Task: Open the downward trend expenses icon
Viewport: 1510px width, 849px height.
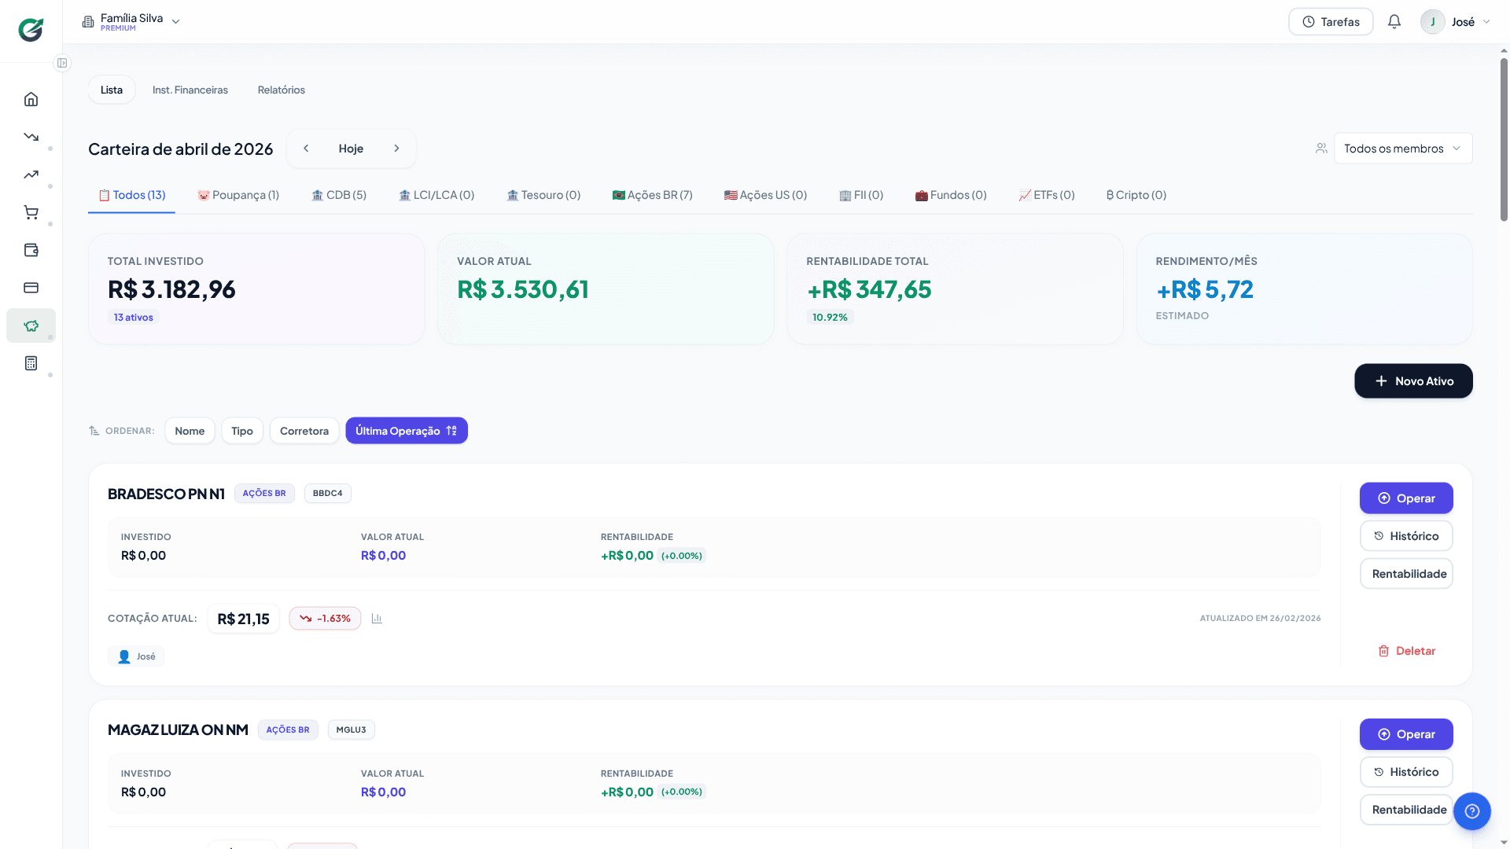Action: click(31, 137)
